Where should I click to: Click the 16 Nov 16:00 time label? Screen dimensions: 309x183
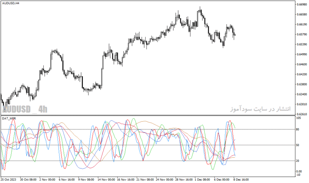coord(126,180)
